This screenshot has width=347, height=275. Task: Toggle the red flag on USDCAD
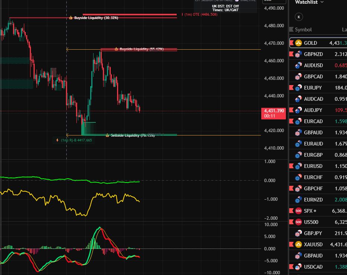(291, 267)
